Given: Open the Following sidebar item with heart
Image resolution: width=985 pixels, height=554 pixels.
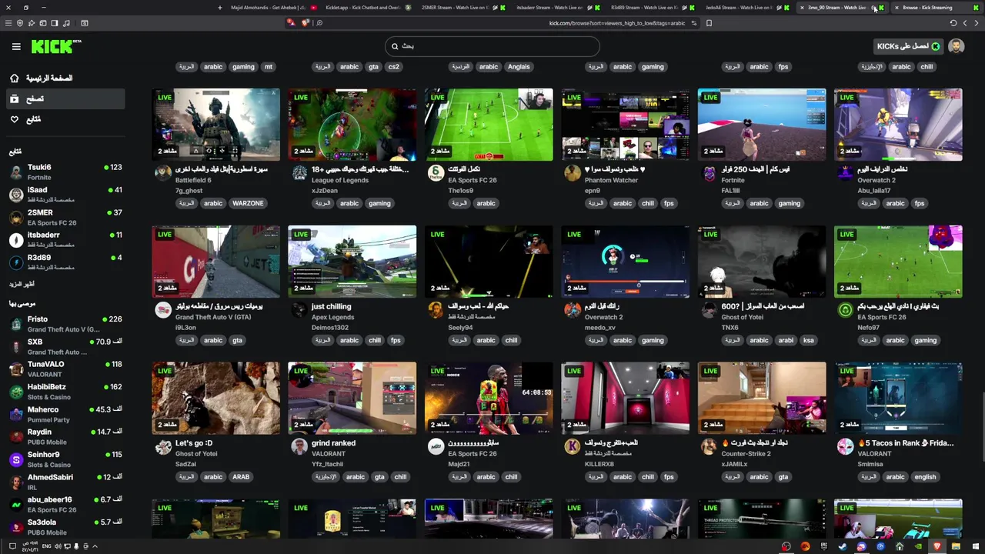Looking at the screenshot, I should coord(65,119).
